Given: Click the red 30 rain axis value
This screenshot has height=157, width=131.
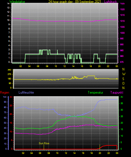Looking at the screenshot, I should coord(11,97).
